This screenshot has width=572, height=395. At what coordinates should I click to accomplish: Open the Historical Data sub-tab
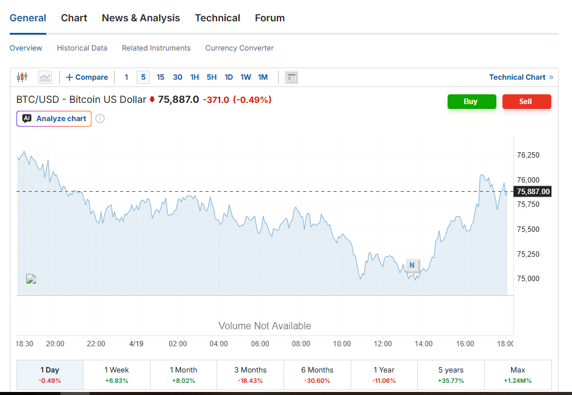[82, 48]
